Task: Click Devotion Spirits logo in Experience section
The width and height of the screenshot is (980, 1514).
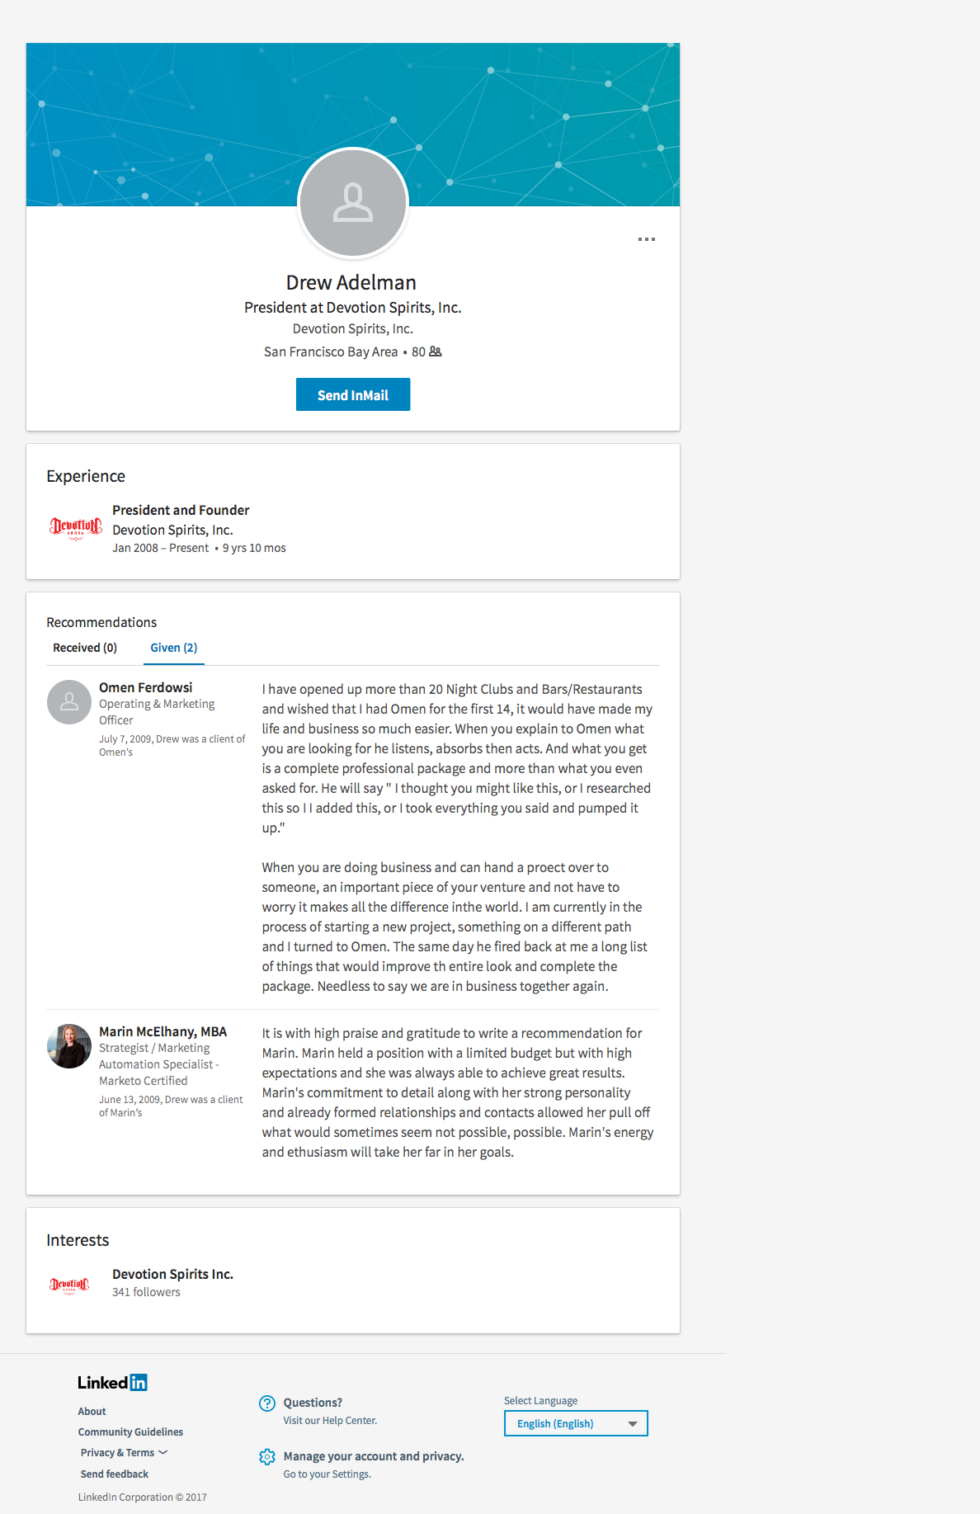Action: (x=76, y=528)
